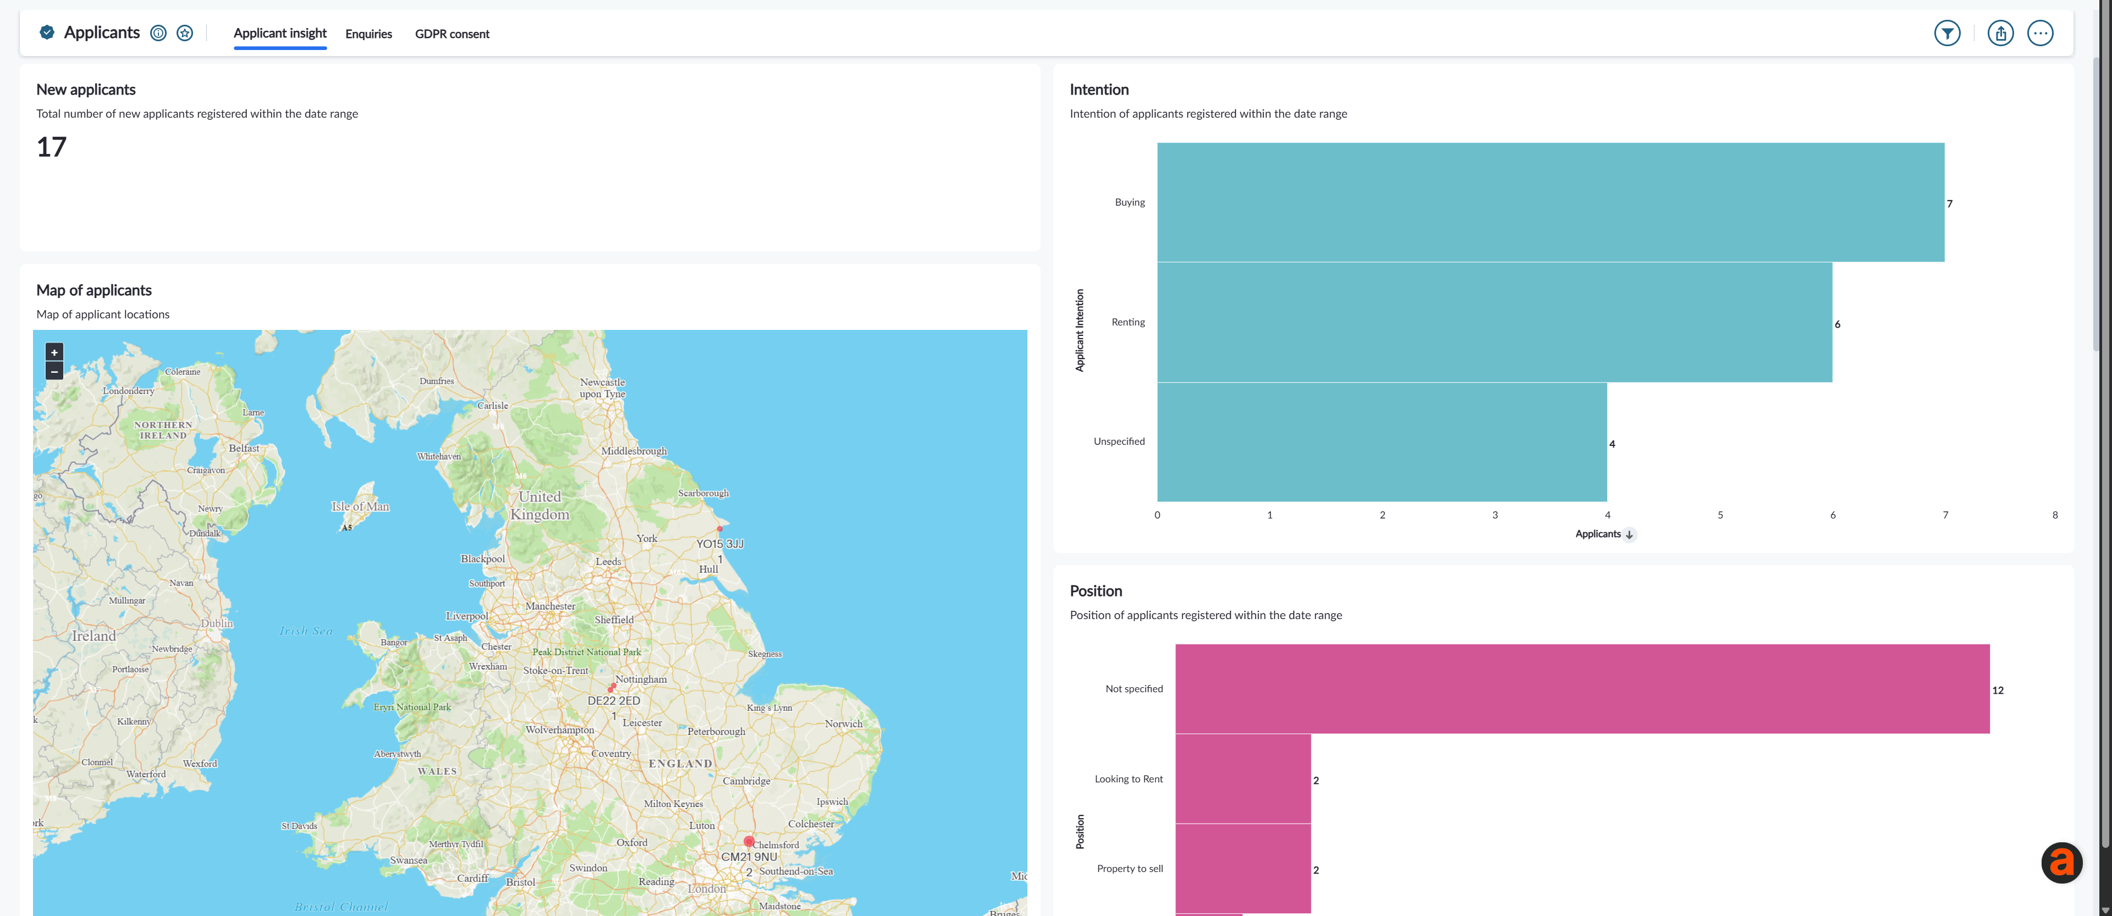The height and width of the screenshot is (916, 2112).
Task: Click the Position vertical axis label
Action: tap(1080, 832)
